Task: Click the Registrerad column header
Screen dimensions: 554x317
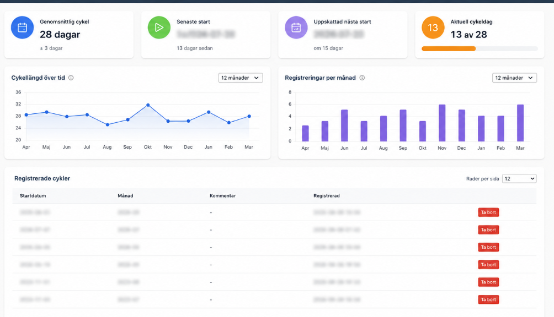Action: 327,196
